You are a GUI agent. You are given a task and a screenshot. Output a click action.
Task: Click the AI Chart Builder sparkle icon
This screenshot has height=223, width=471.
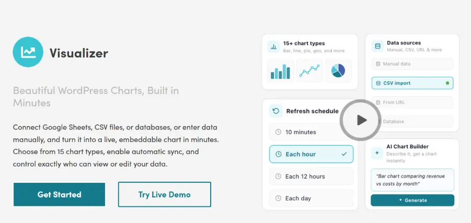pyautogui.click(x=377, y=154)
